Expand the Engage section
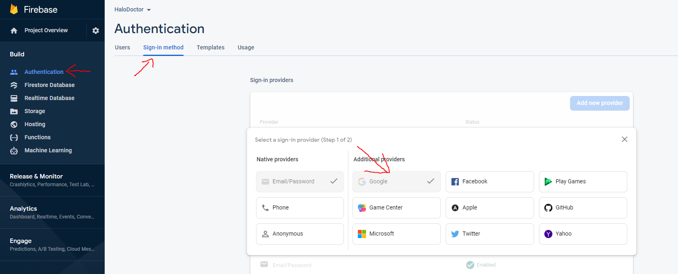This screenshot has height=274, width=678. (52, 245)
